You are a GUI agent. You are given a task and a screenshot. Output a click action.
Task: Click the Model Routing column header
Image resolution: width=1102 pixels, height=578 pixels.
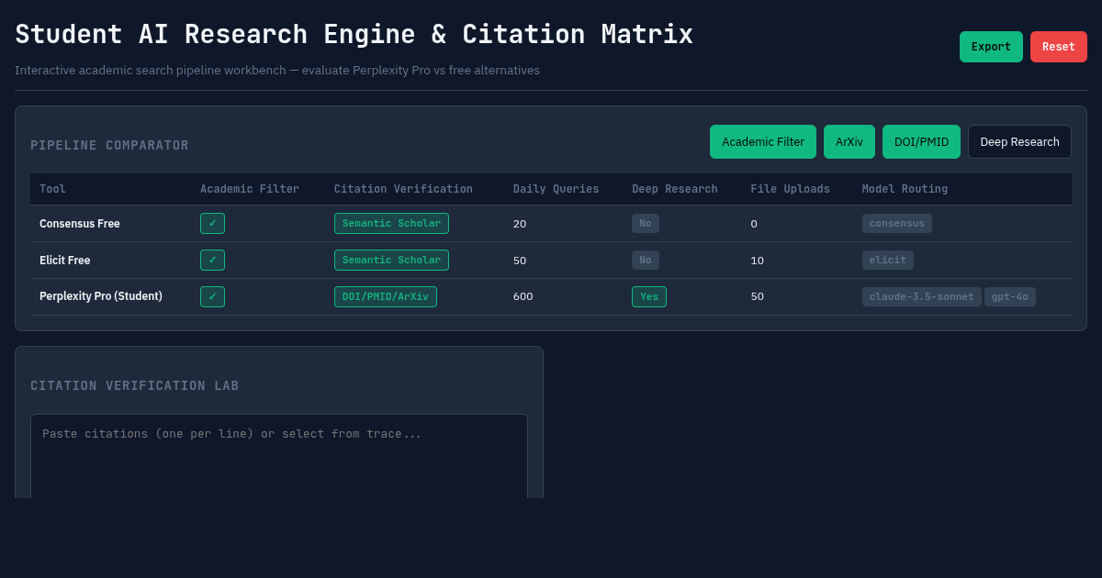(x=905, y=189)
